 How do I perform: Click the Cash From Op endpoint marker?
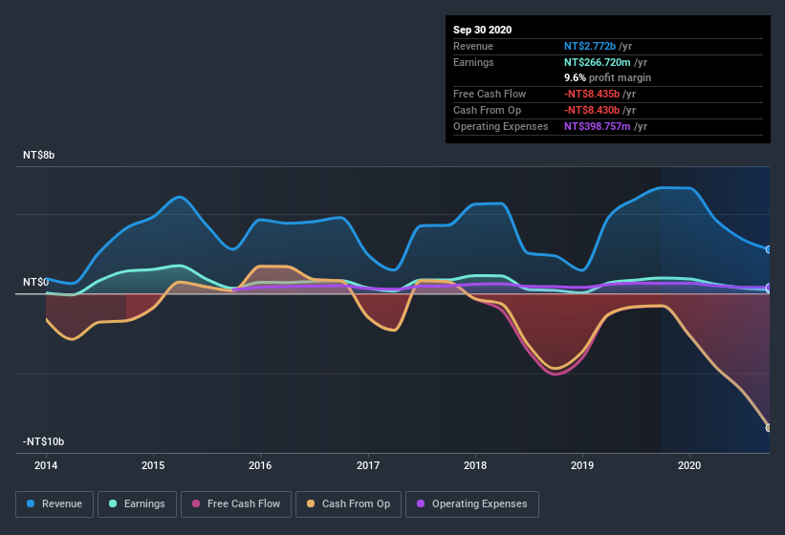(x=769, y=428)
